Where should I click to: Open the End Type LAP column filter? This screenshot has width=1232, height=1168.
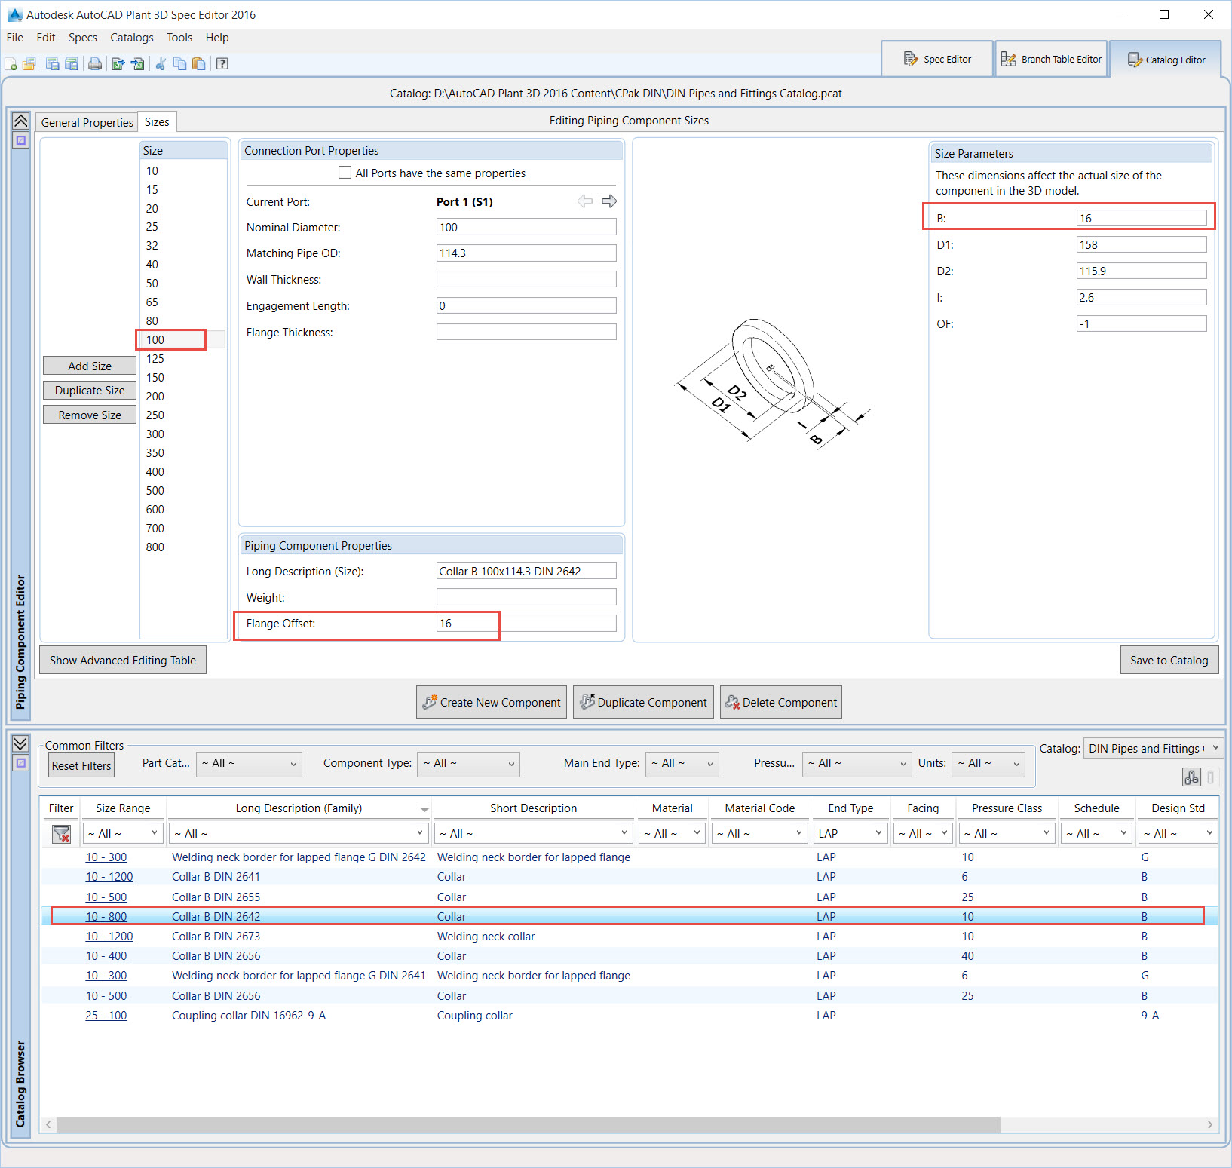[850, 834]
